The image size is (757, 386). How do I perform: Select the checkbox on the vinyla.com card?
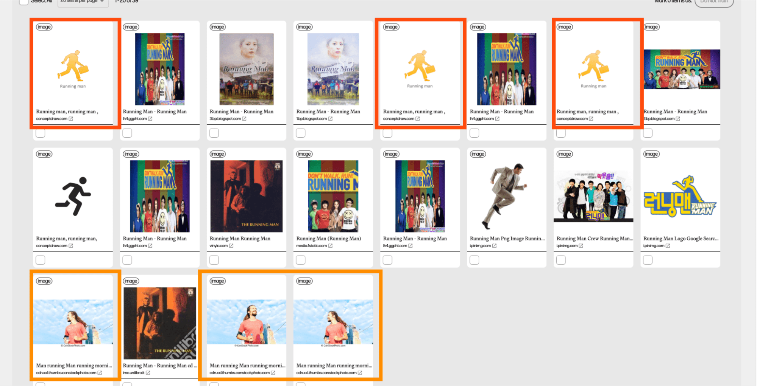click(214, 260)
